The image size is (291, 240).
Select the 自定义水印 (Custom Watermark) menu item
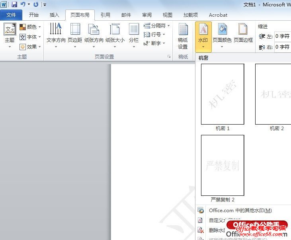pyautogui.click(x=243, y=220)
